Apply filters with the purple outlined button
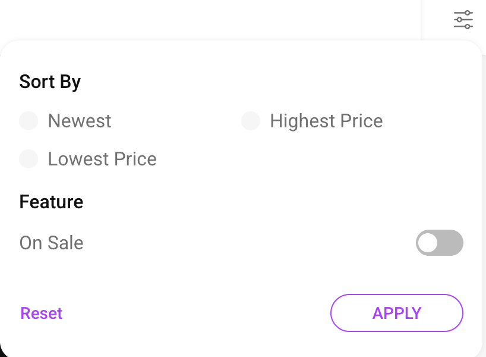Viewport: 486px width, 357px height. pyautogui.click(x=396, y=313)
